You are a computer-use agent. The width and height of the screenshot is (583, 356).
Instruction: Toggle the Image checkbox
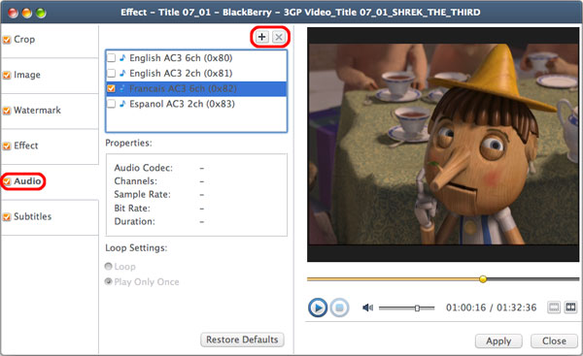click(7, 75)
